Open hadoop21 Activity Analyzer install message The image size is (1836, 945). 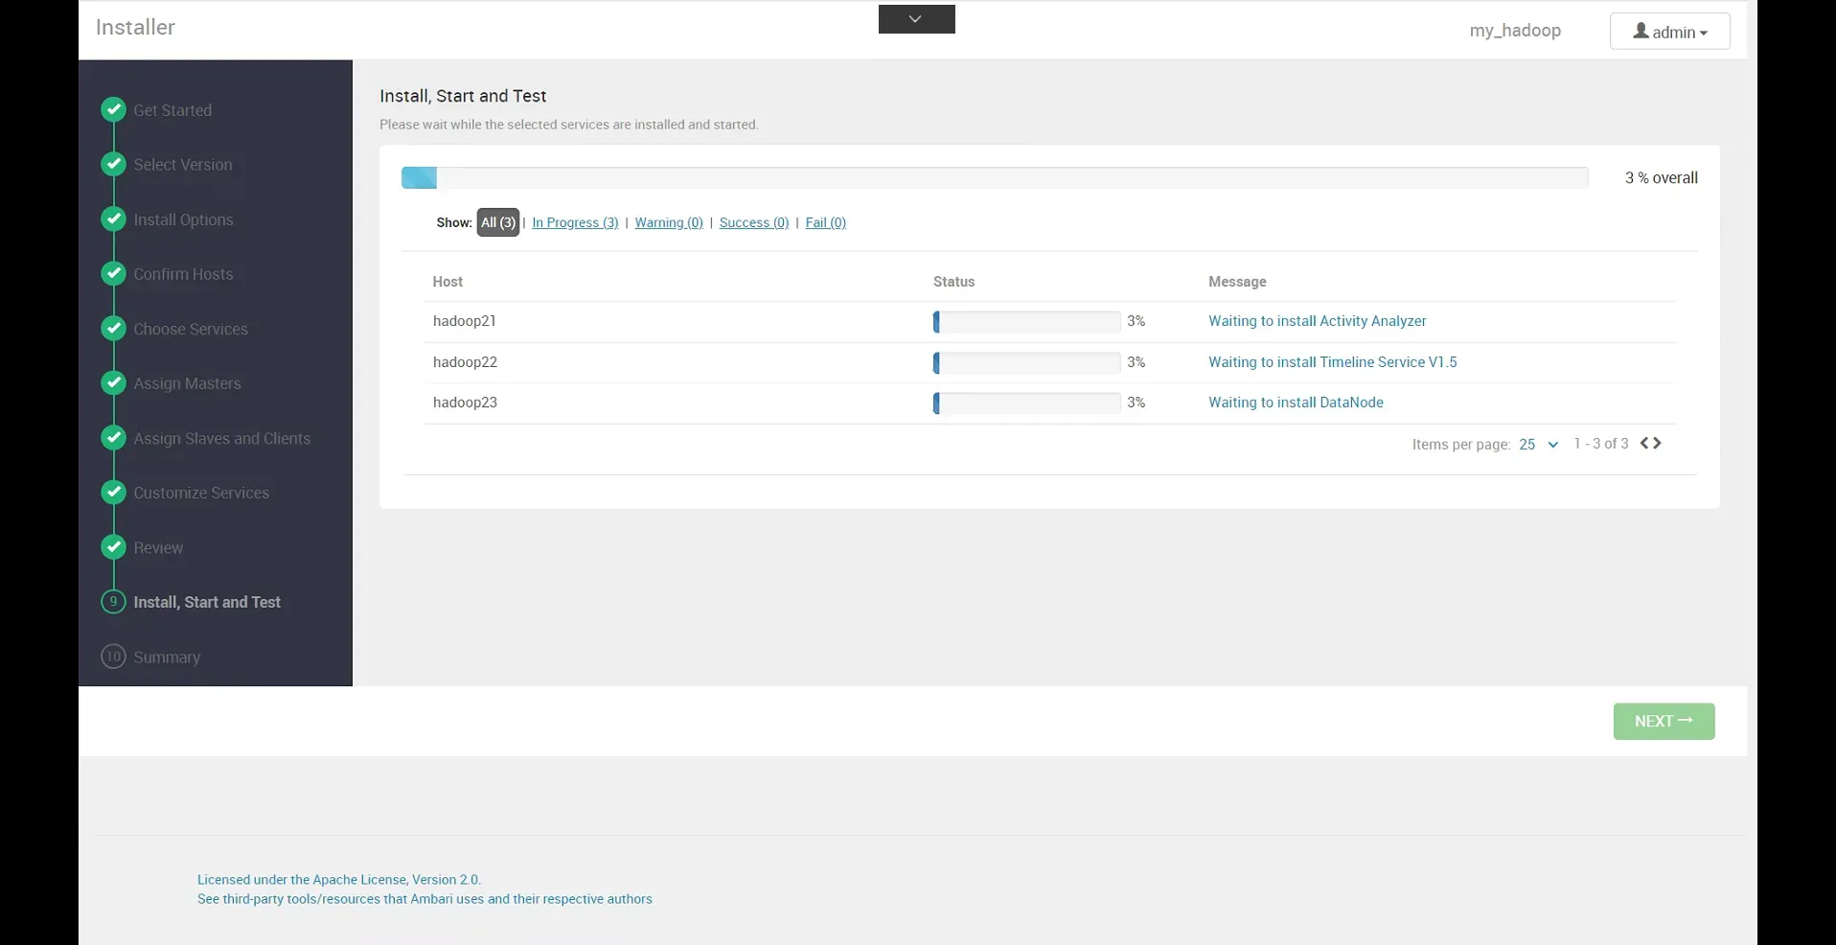[1317, 321]
